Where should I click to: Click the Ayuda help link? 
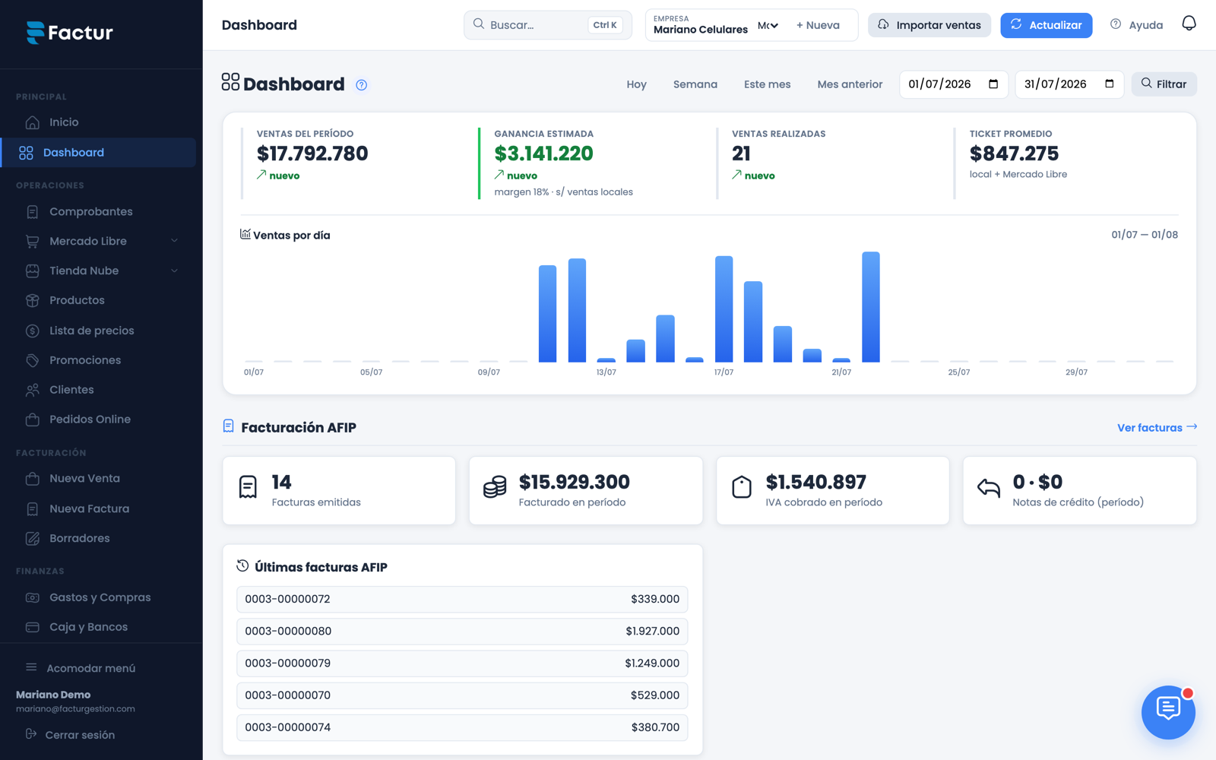[x=1137, y=25]
